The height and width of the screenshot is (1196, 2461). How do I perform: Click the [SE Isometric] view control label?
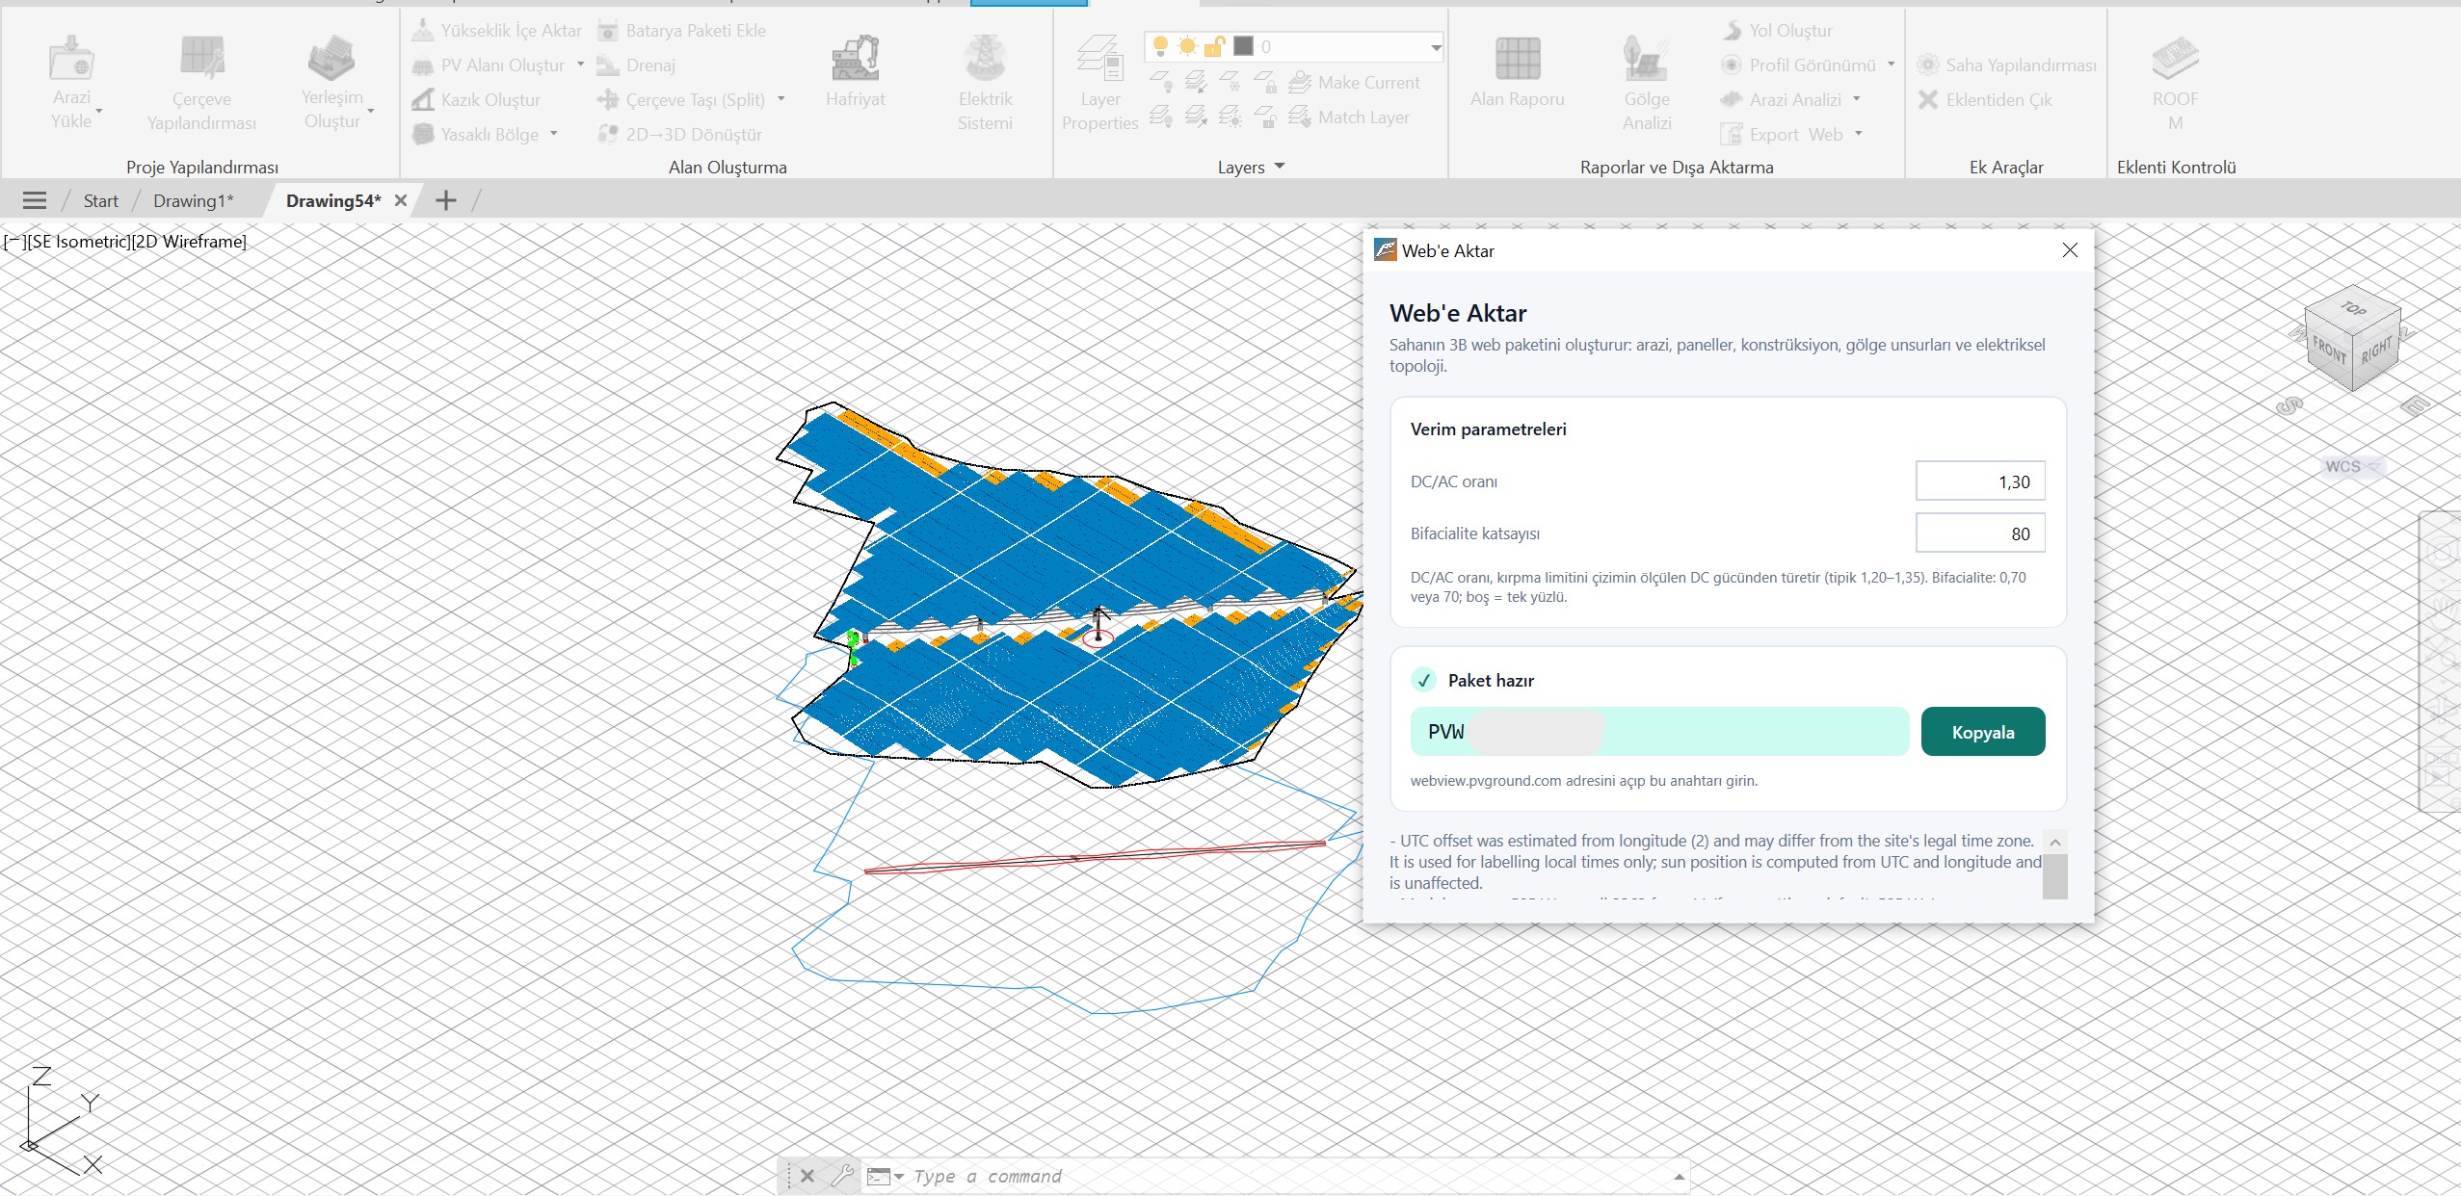coord(77,242)
